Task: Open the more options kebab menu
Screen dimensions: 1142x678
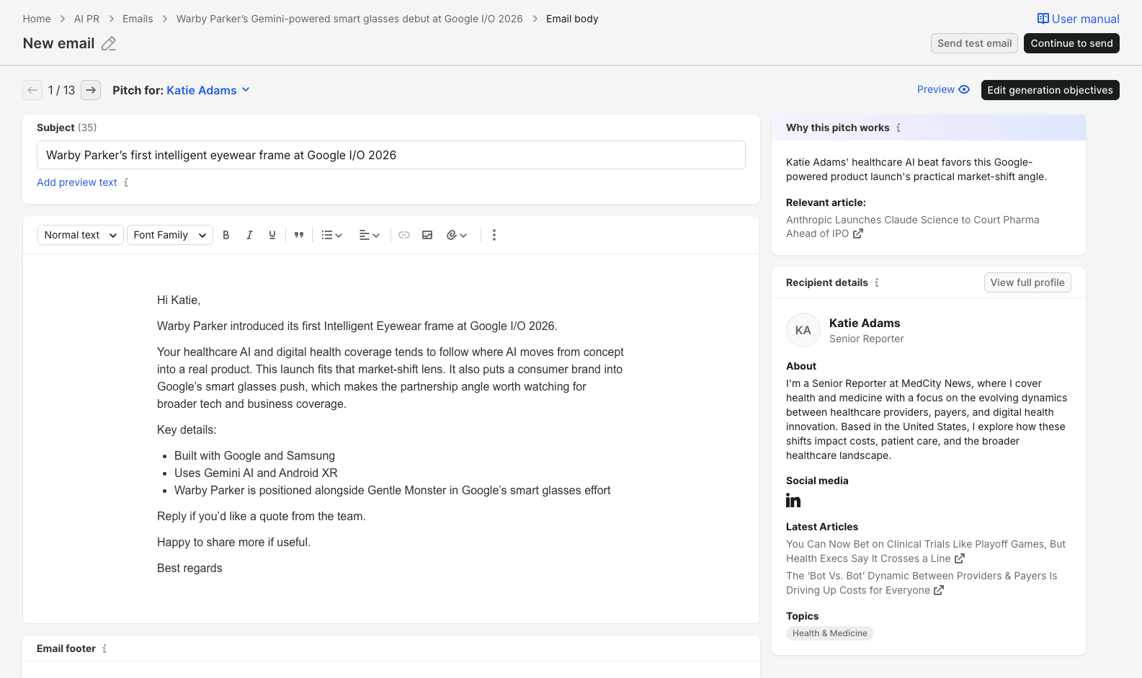Action: [x=494, y=235]
